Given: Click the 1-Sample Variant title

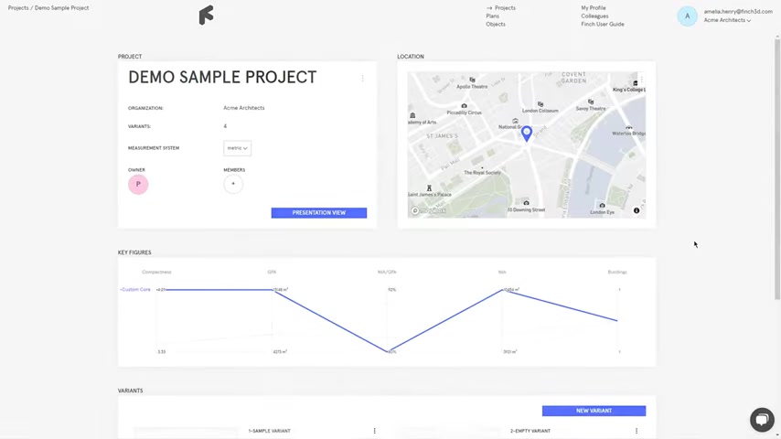Looking at the screenshot, I should 269,431.
